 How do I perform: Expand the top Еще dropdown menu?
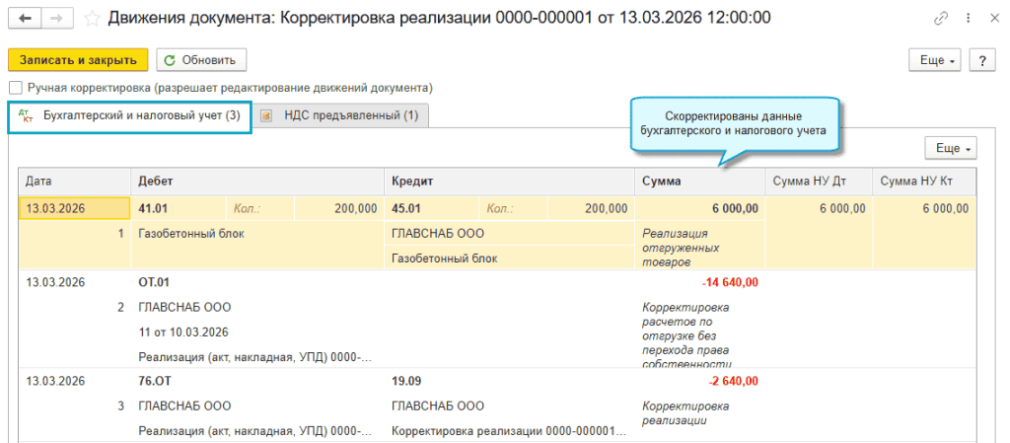point(936,60)
